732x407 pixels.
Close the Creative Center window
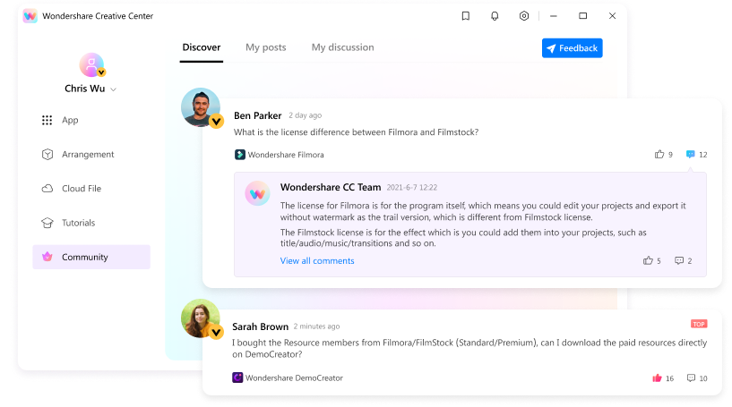click(x=612, y=16)
